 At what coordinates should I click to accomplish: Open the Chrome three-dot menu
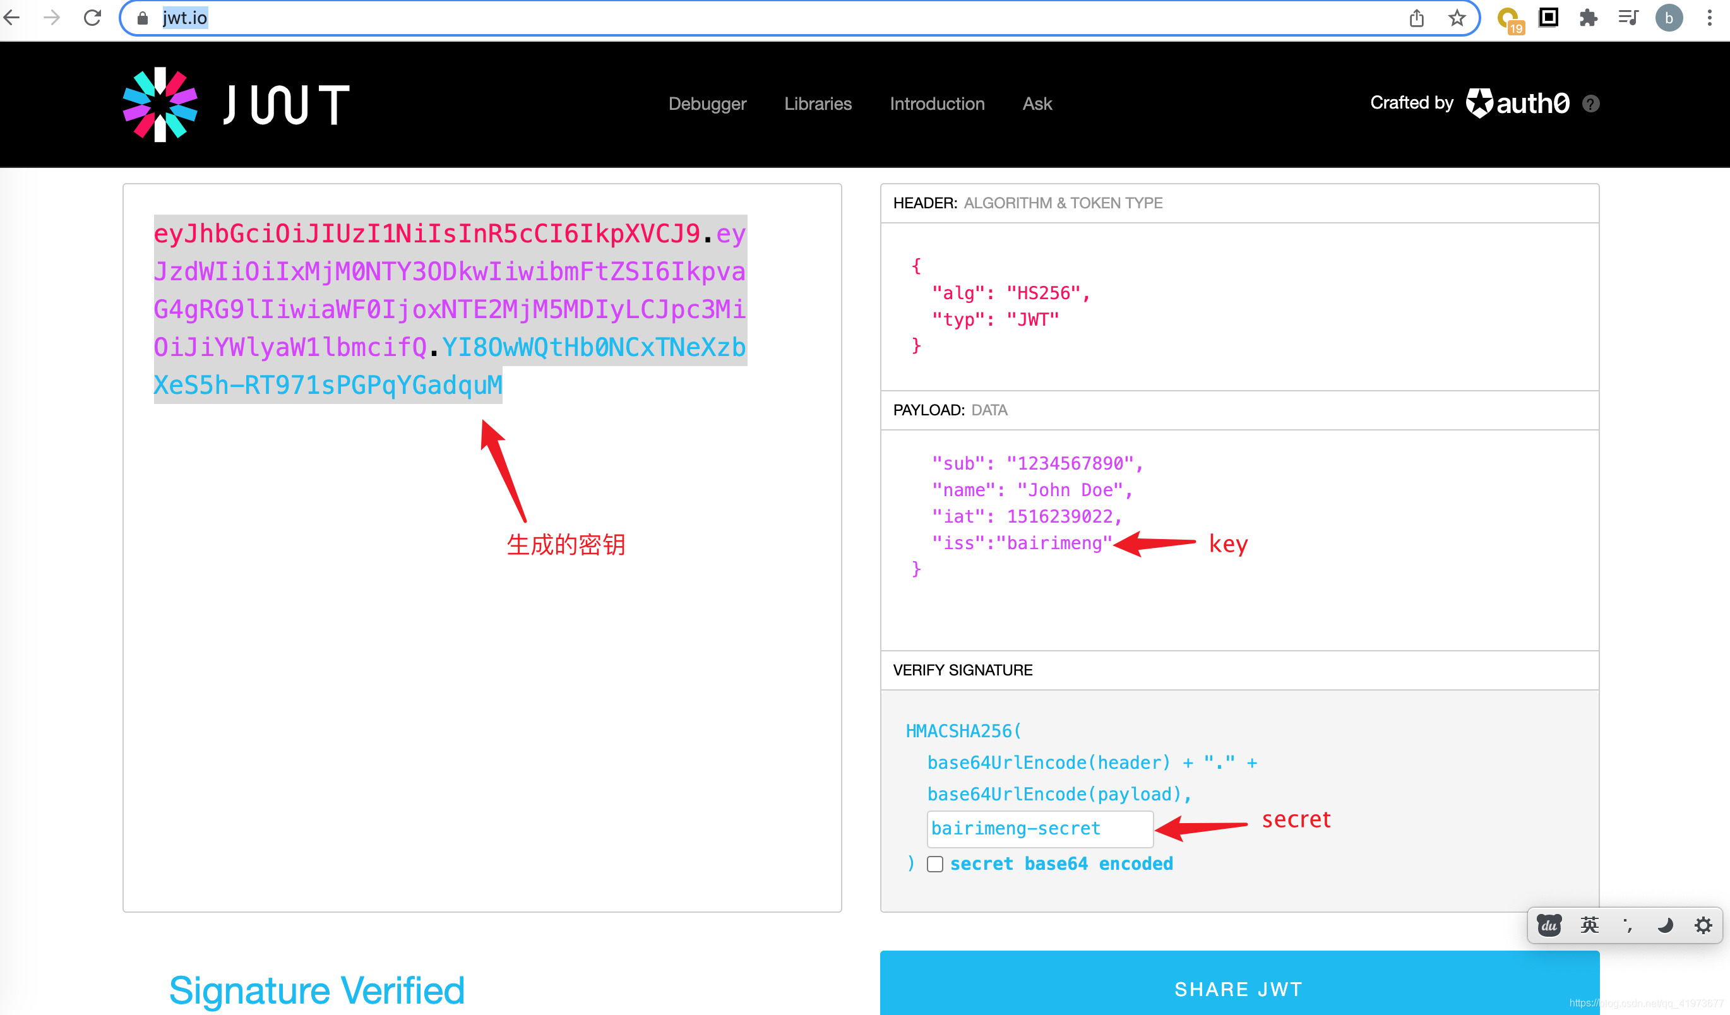tap(1709, 18)
